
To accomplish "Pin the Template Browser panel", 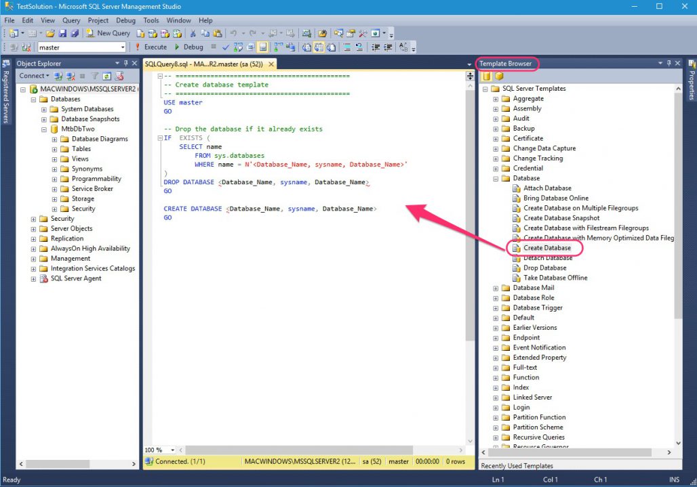I will (x=669, y=64).
